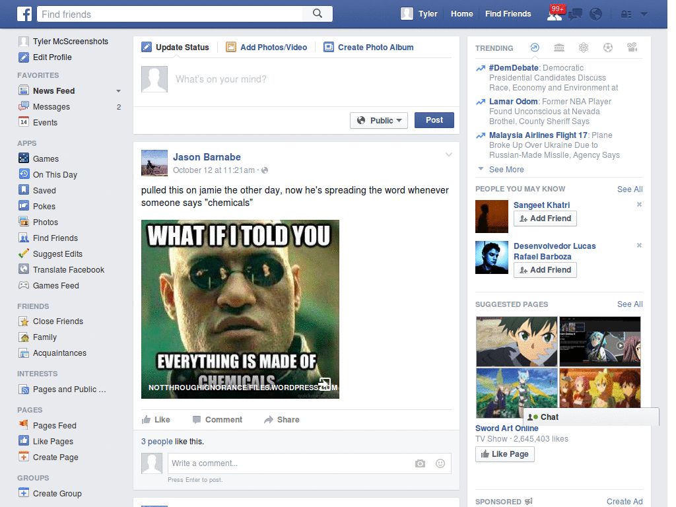Open friend requests icon with 99+ badge
676x507 pixels.
point(555,14)
